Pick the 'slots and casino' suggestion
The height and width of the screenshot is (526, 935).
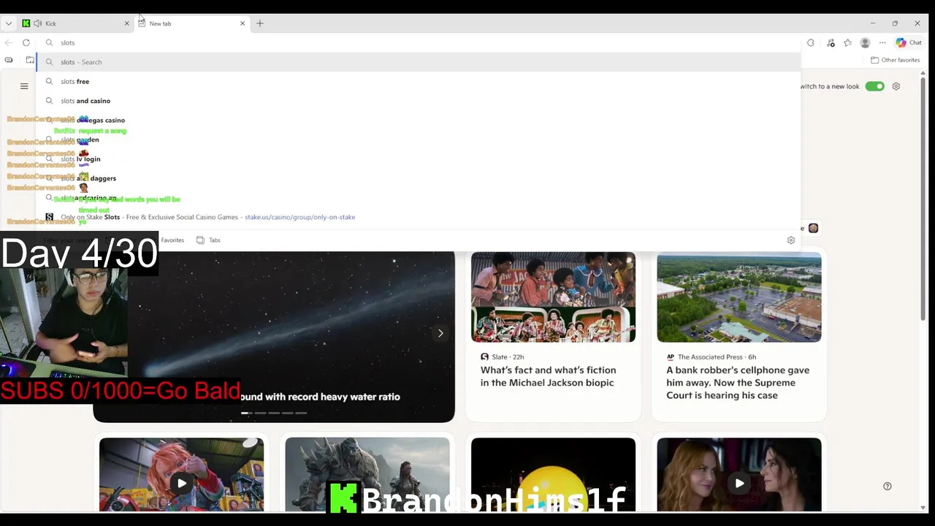click(x=419, y=101)
